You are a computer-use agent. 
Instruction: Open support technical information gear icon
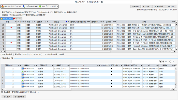[x=24, y=6]
